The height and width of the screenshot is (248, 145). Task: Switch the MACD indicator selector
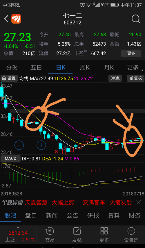pos(10,158)
